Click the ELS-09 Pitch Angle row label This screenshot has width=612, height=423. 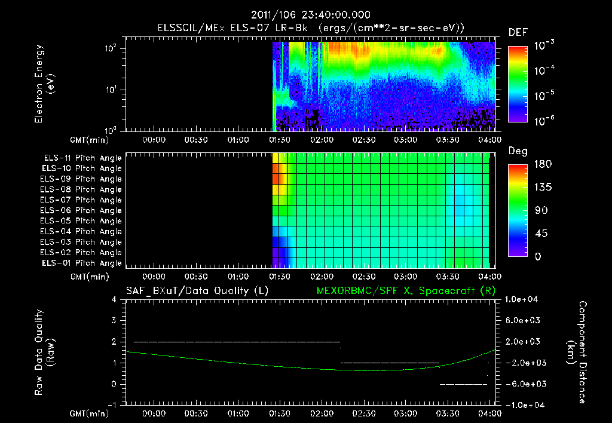81,179
